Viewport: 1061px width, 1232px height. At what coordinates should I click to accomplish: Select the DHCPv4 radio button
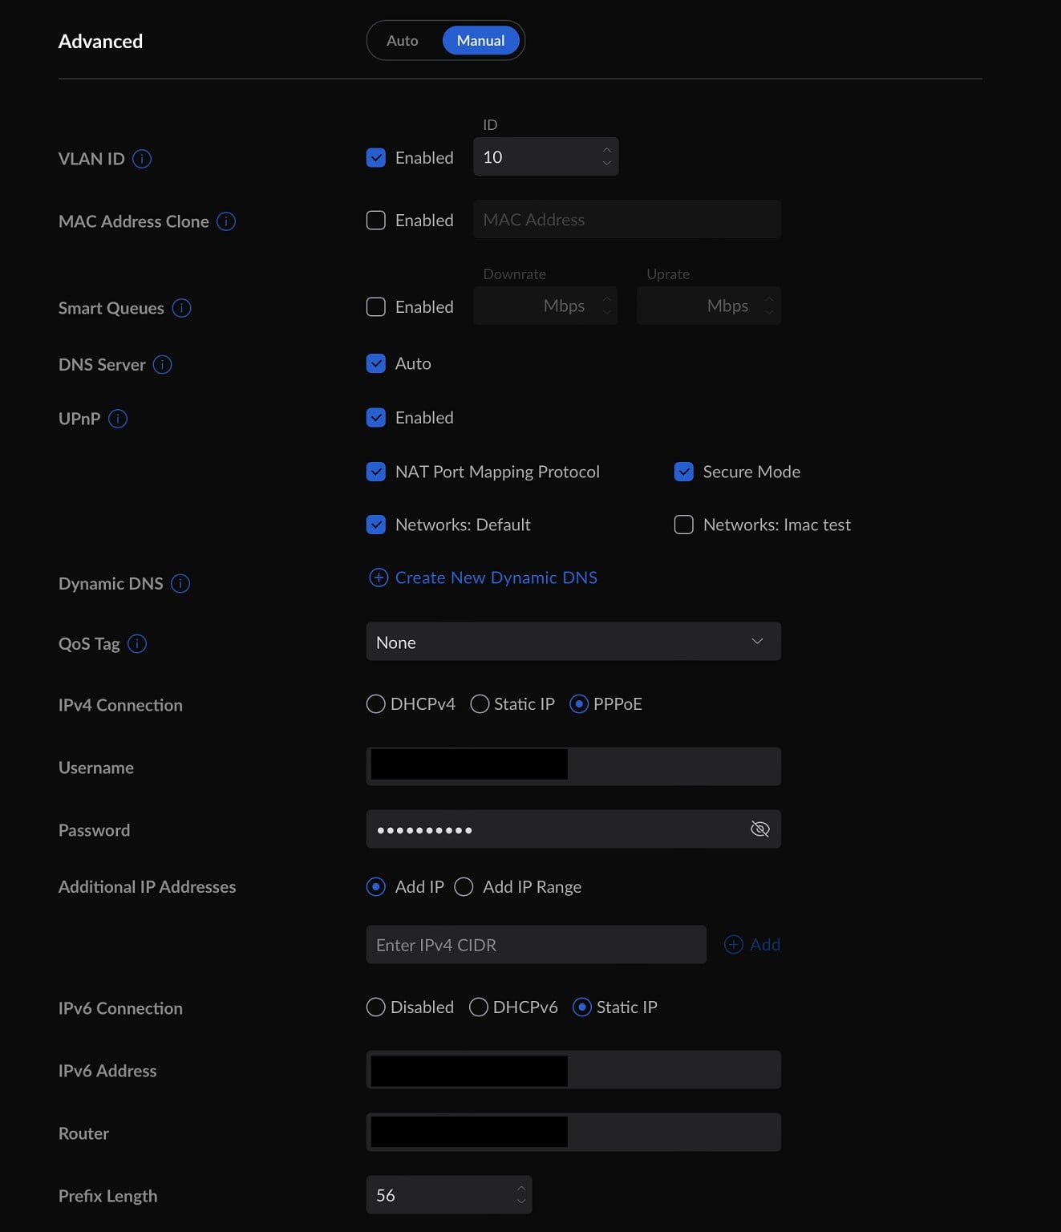point(375,704)
